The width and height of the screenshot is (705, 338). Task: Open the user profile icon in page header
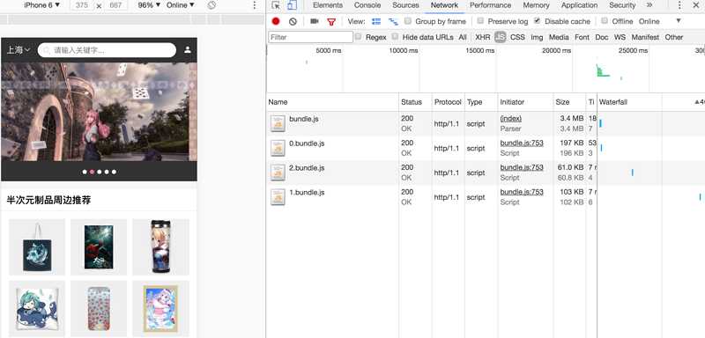click(x=188, y=50)
